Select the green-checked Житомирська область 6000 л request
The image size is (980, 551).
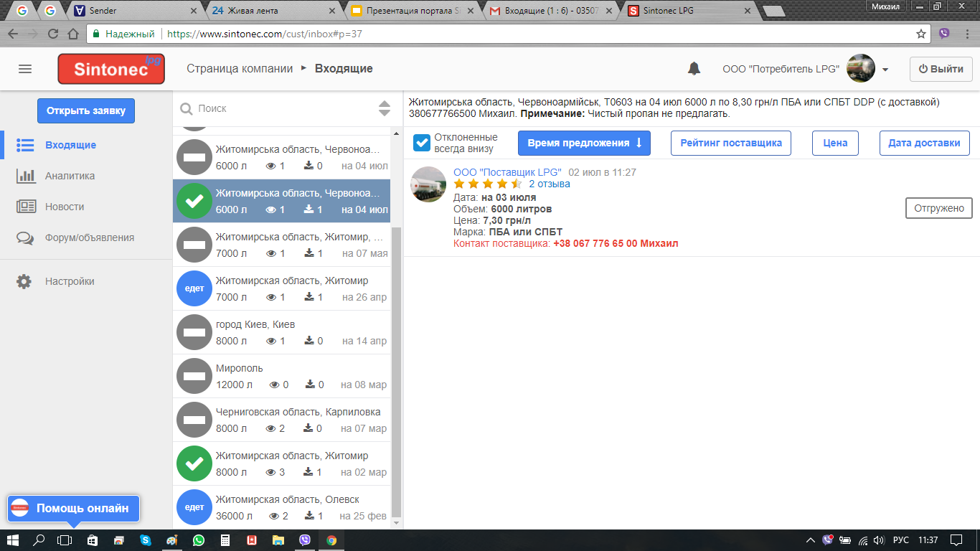point(281,201)
